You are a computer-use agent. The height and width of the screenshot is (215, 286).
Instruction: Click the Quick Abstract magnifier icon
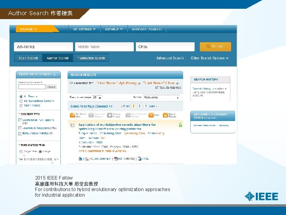[87, 159]
